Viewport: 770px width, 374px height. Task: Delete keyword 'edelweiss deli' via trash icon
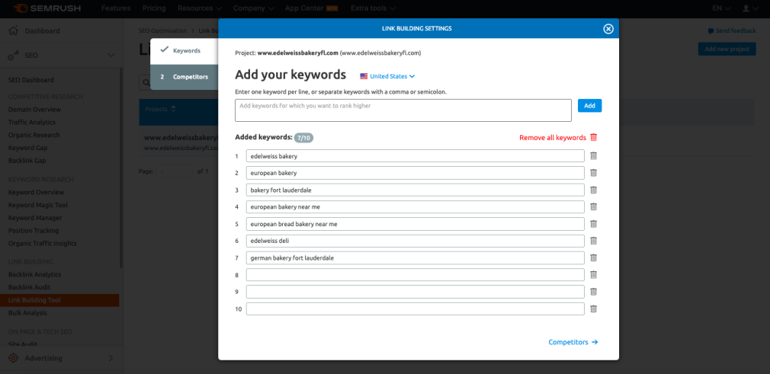593,241
